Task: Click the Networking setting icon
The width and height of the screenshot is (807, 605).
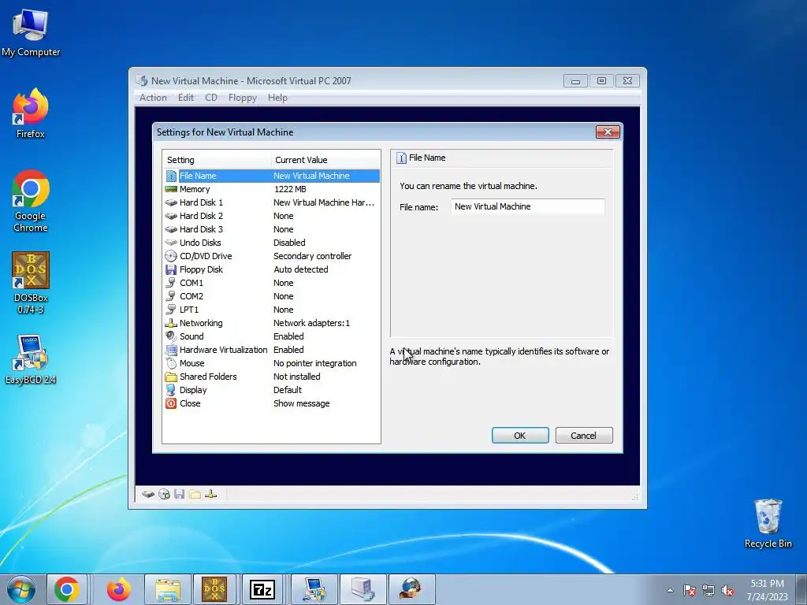Action: coord(171,323)
